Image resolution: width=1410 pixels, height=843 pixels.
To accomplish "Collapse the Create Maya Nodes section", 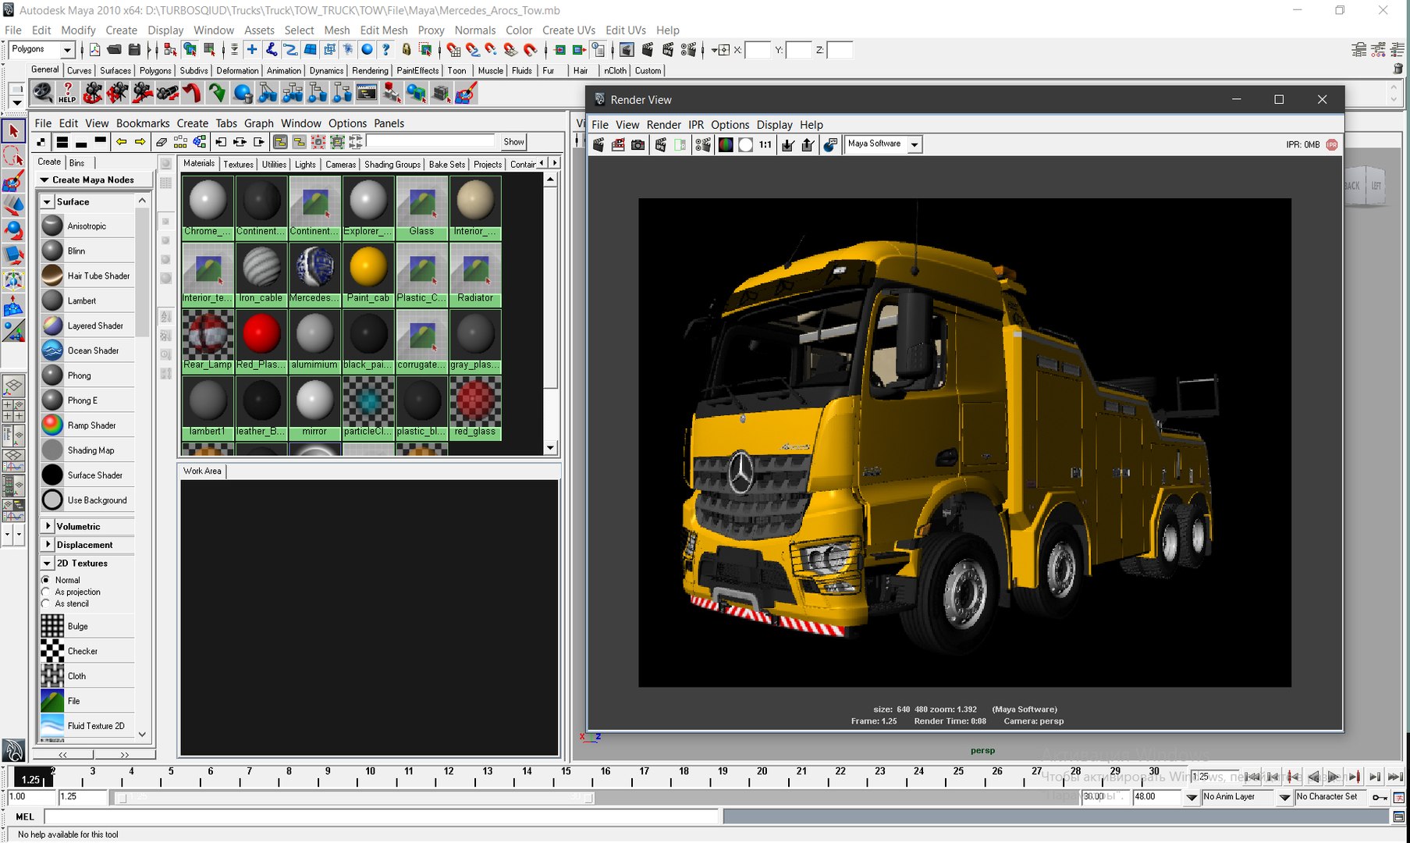I will (44, 180).
